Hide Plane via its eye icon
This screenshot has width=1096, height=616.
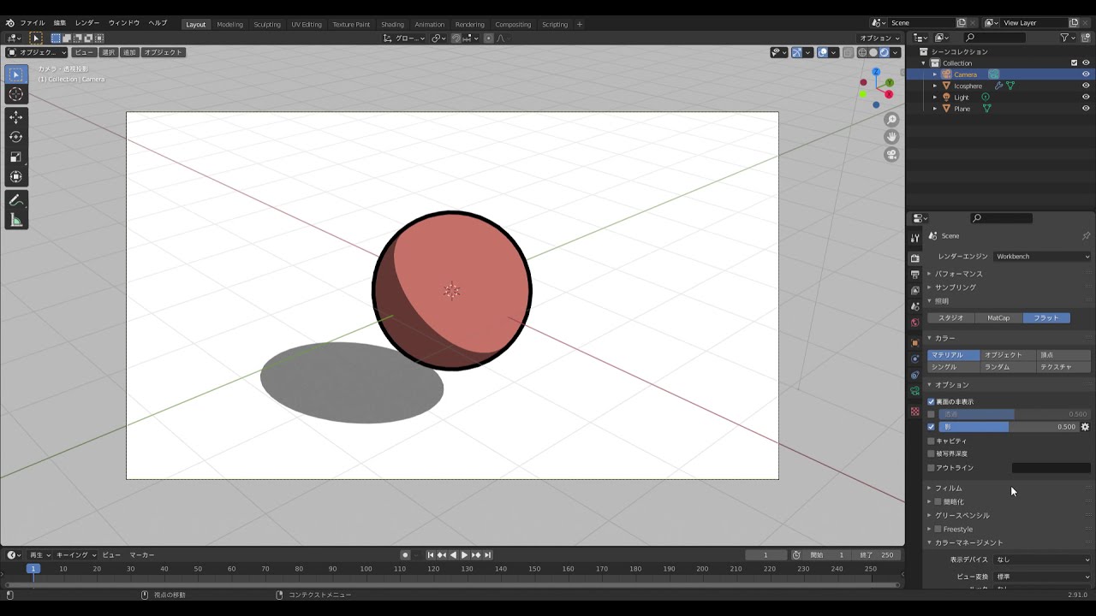pyautogui.click(x=1086, y=109)
